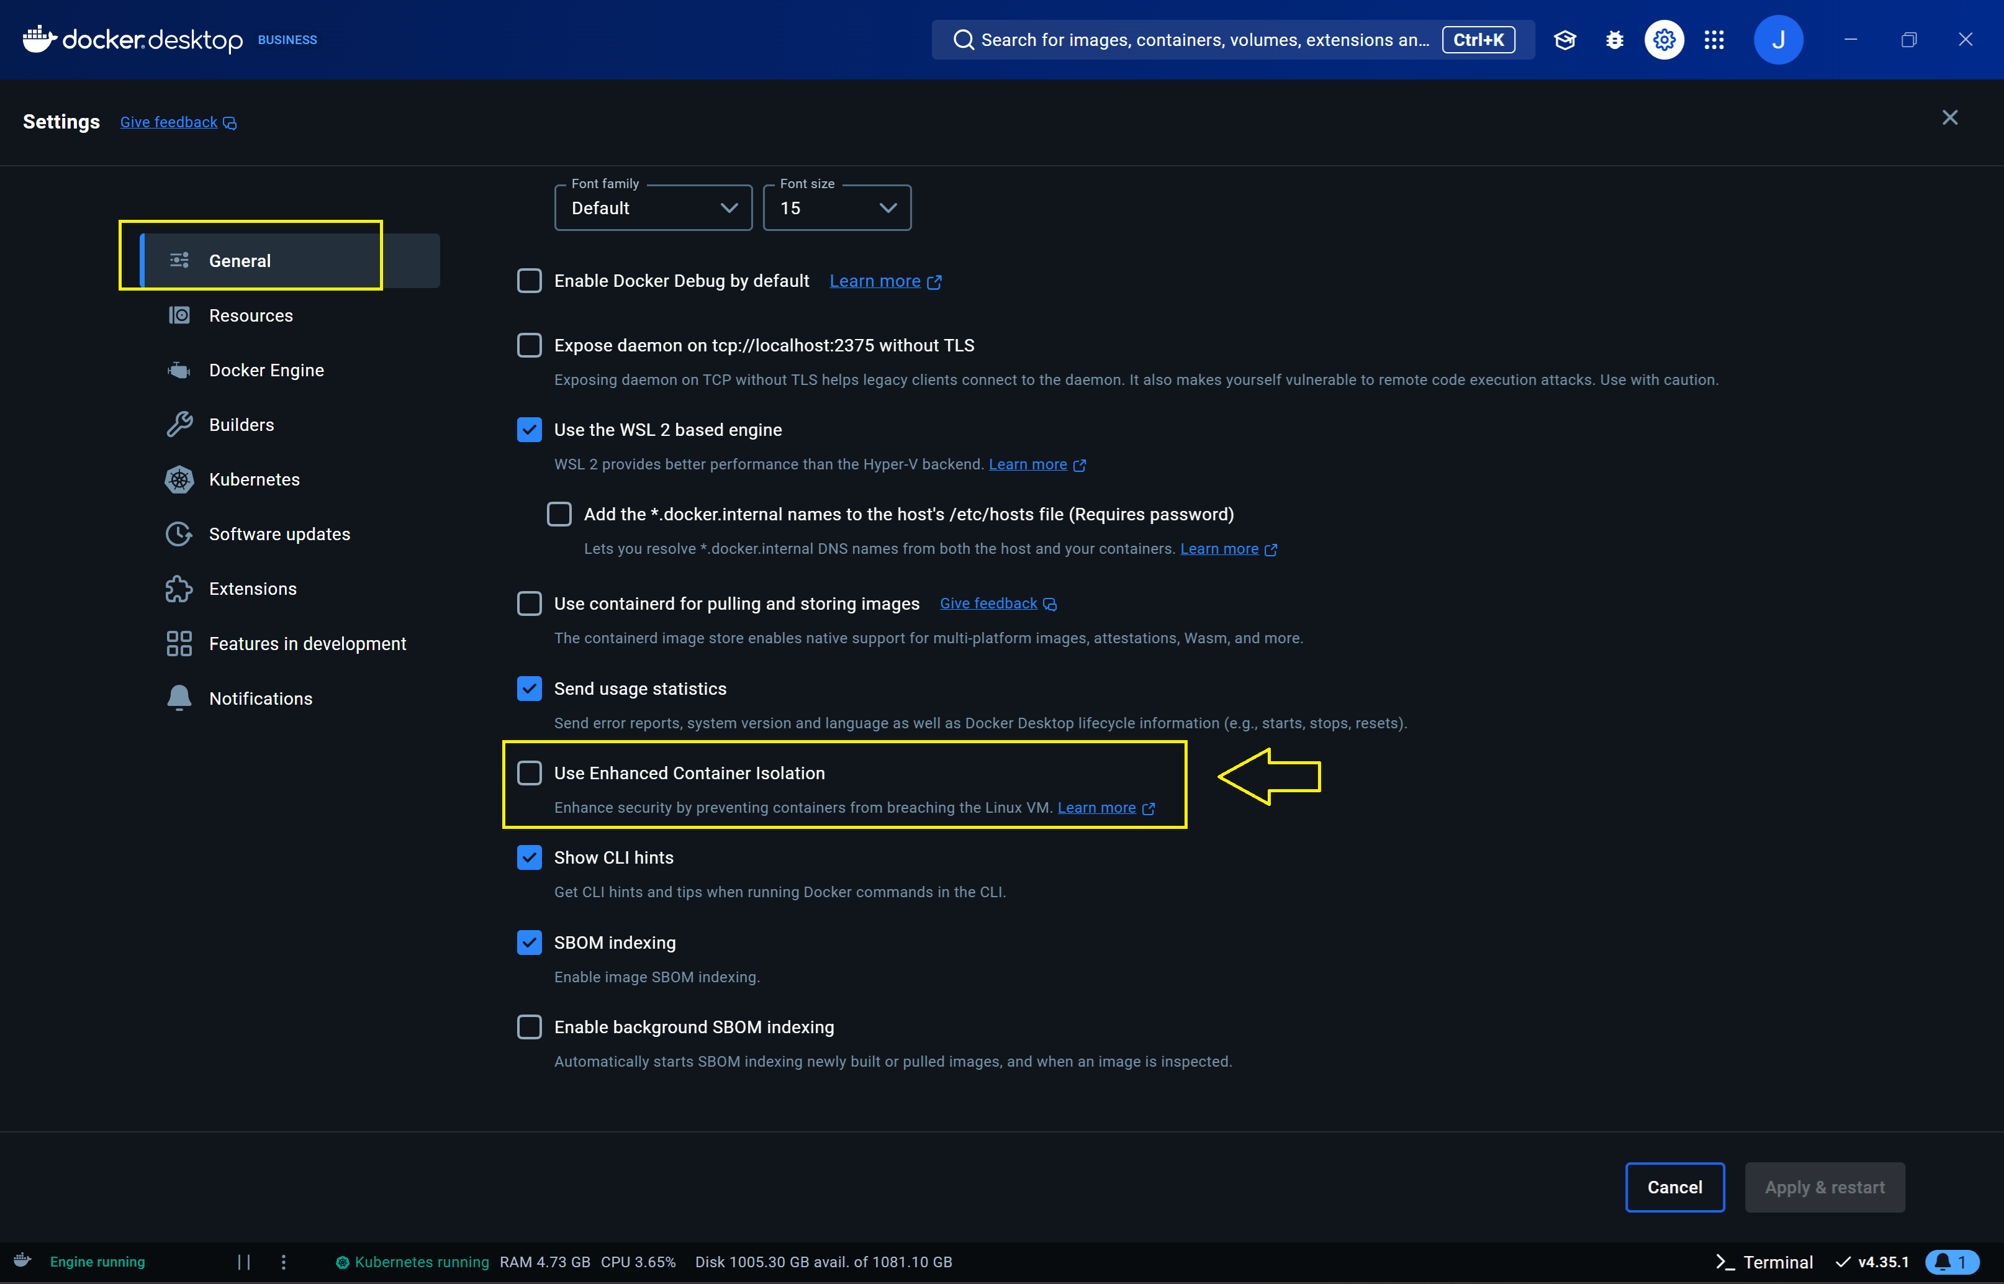The width and height of the screenshot is (2004, 1284).
Task: Enable Use Enhanced Container Isolation checkbox
Action: tap(530, 773)
